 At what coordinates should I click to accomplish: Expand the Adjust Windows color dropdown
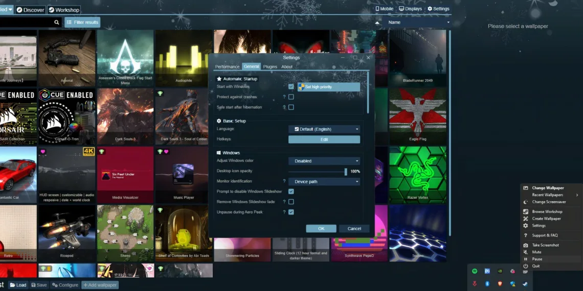[324, 161]
